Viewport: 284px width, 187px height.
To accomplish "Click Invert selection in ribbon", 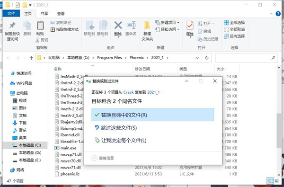I will pyautogui.click(x=234, y=36).
